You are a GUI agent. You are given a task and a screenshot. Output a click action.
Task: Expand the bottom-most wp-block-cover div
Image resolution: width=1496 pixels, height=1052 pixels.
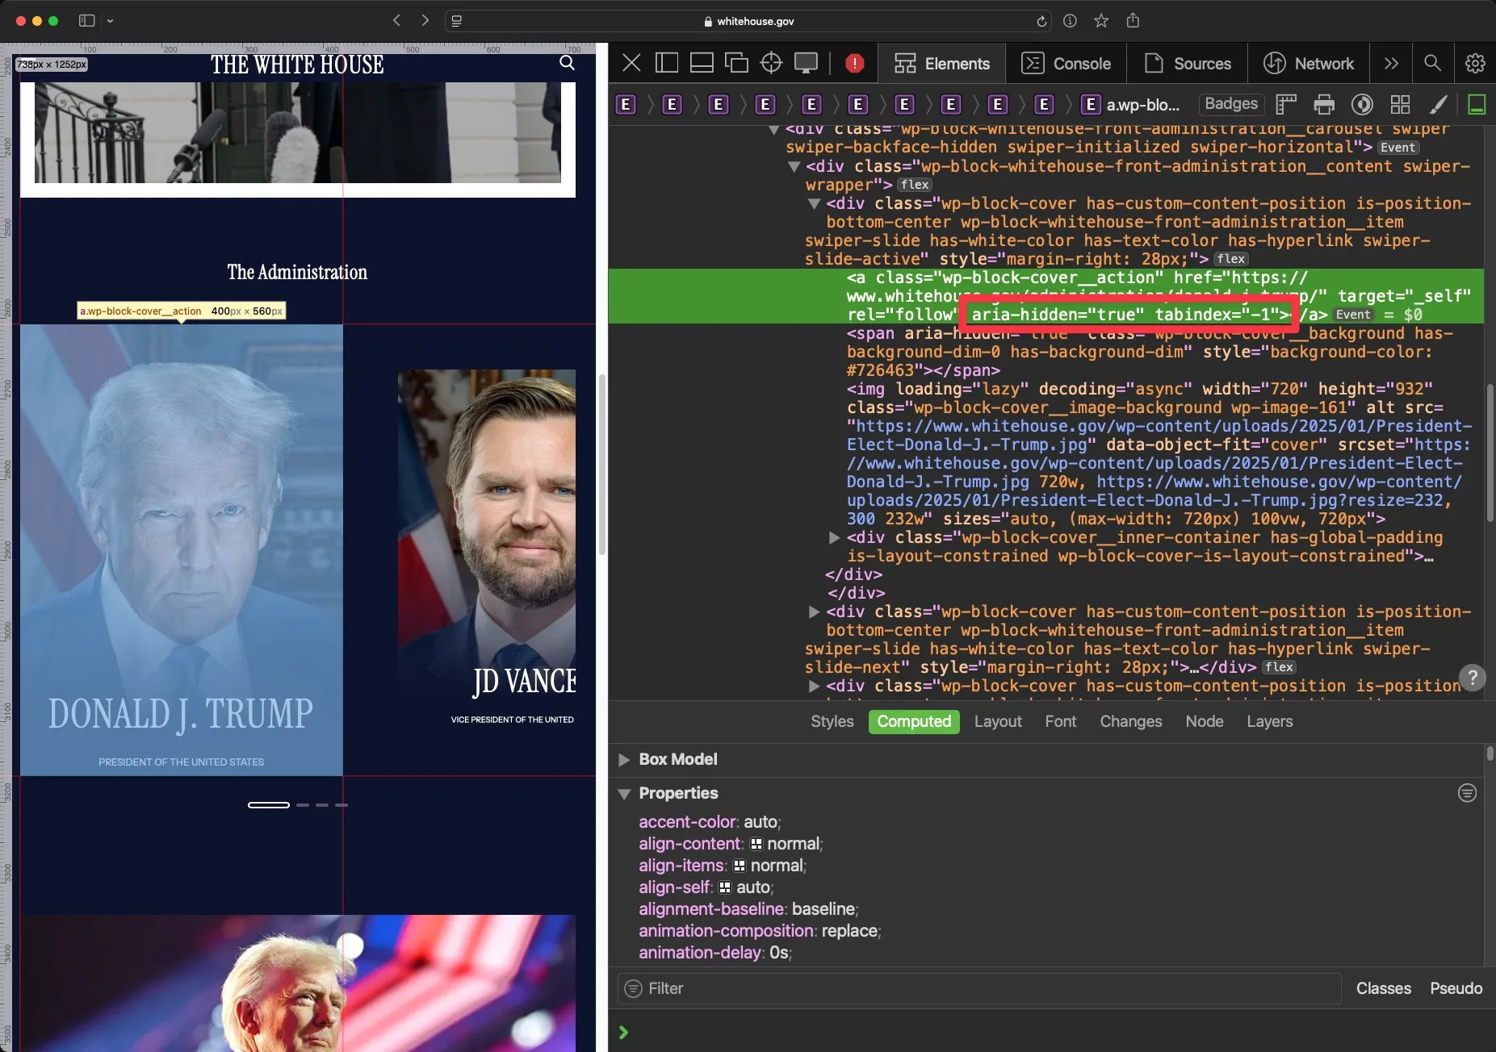(x=814, y=686)
